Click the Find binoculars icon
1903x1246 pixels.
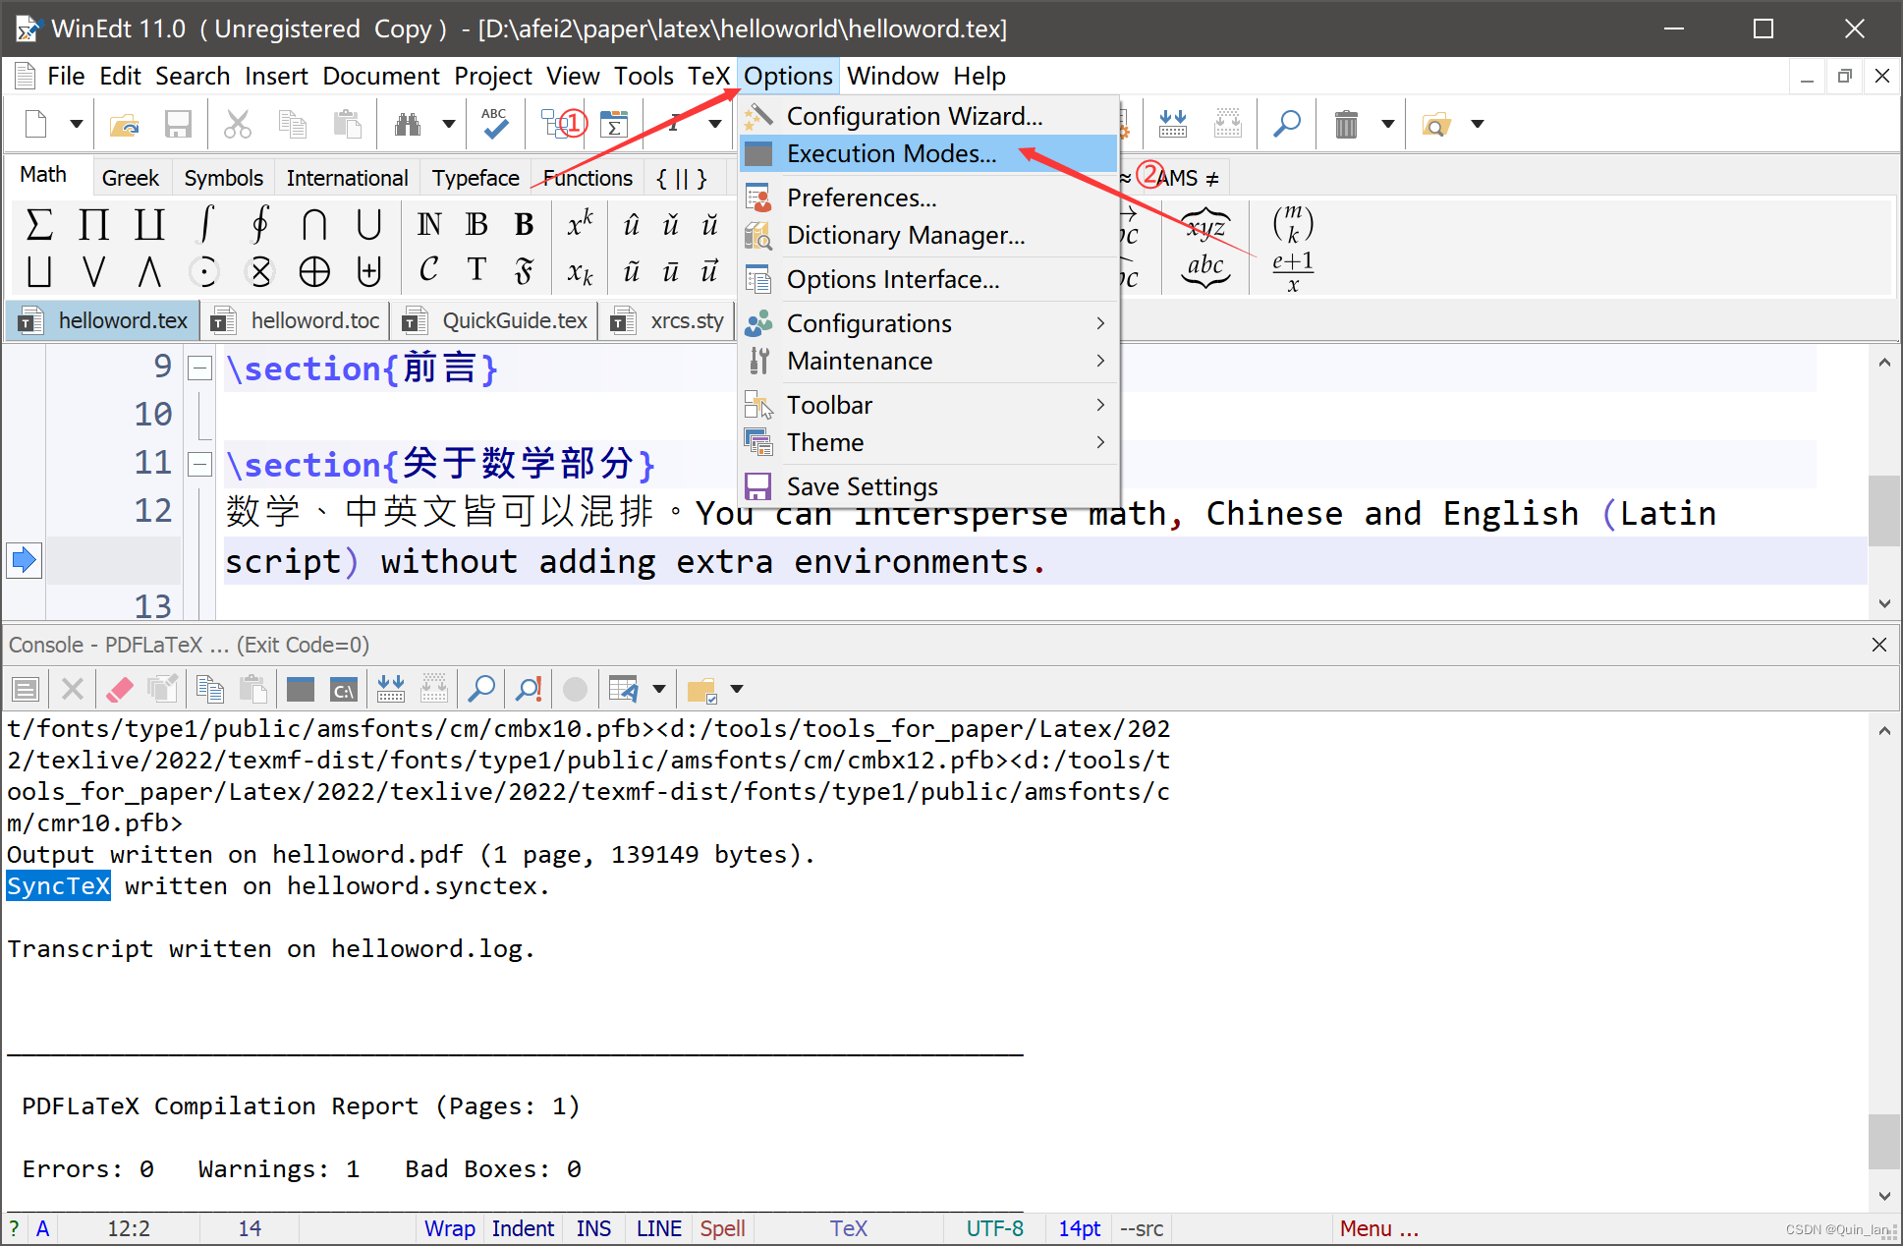[x=408, y=124]
